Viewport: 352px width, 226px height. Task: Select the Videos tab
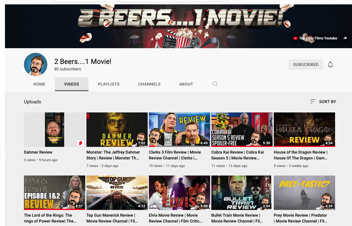[x=72, y=84]
